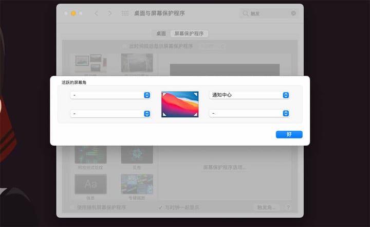Confirm hot corners with the 好 button
Viewport: 370px width, 227px height.
[289, 134]
